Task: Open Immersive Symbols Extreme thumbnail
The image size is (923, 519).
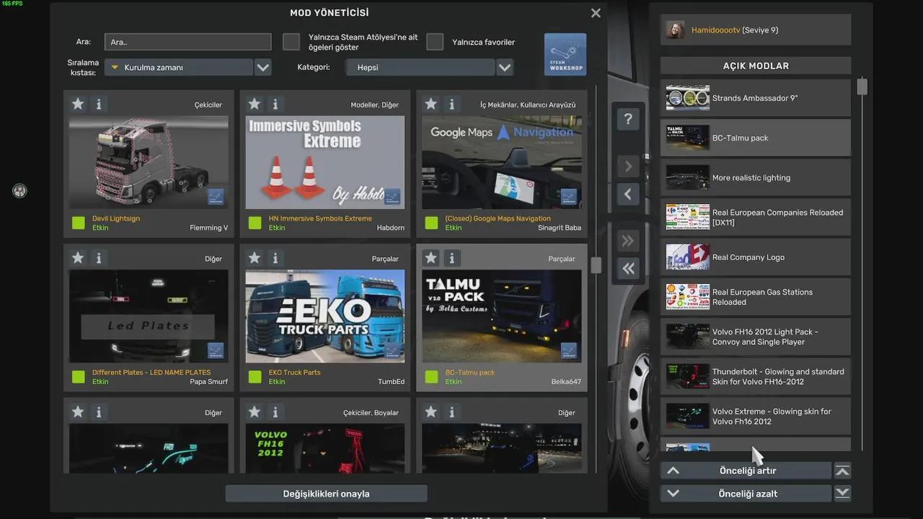Action: [x=324, y=163]
